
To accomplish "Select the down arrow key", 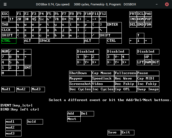I will (141, 41).
